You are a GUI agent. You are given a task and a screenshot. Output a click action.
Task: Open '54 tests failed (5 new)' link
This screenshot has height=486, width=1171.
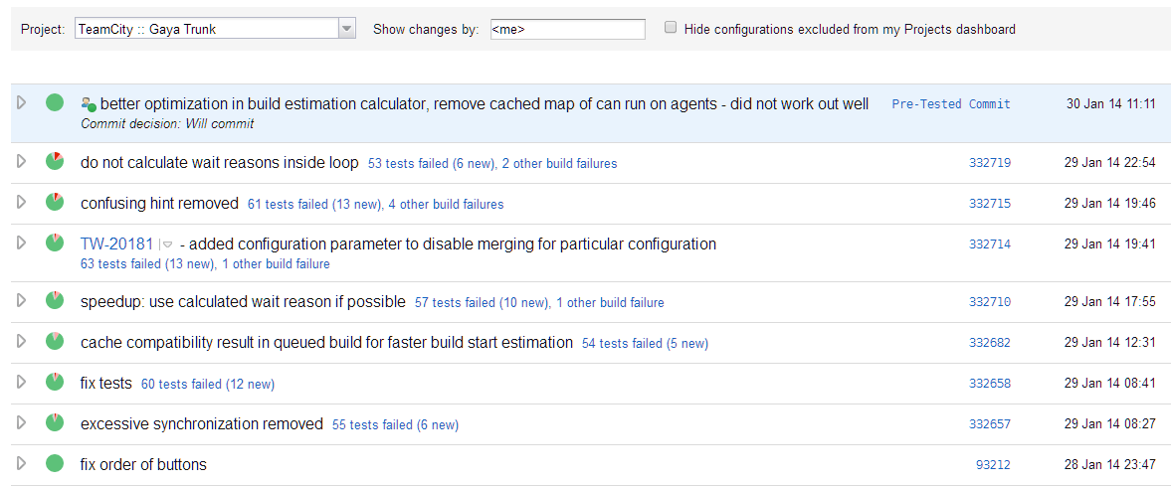[x=646, y=344]
